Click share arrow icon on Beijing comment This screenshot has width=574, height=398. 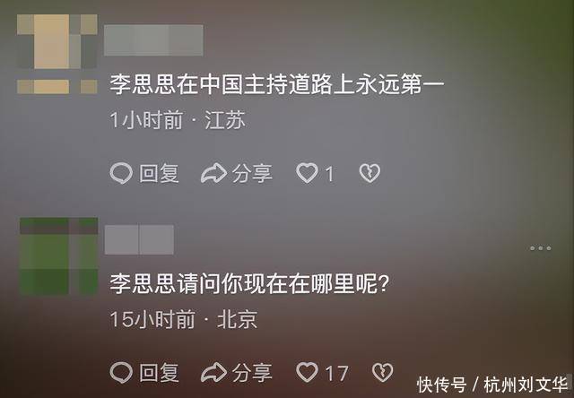tap(213, 372)
